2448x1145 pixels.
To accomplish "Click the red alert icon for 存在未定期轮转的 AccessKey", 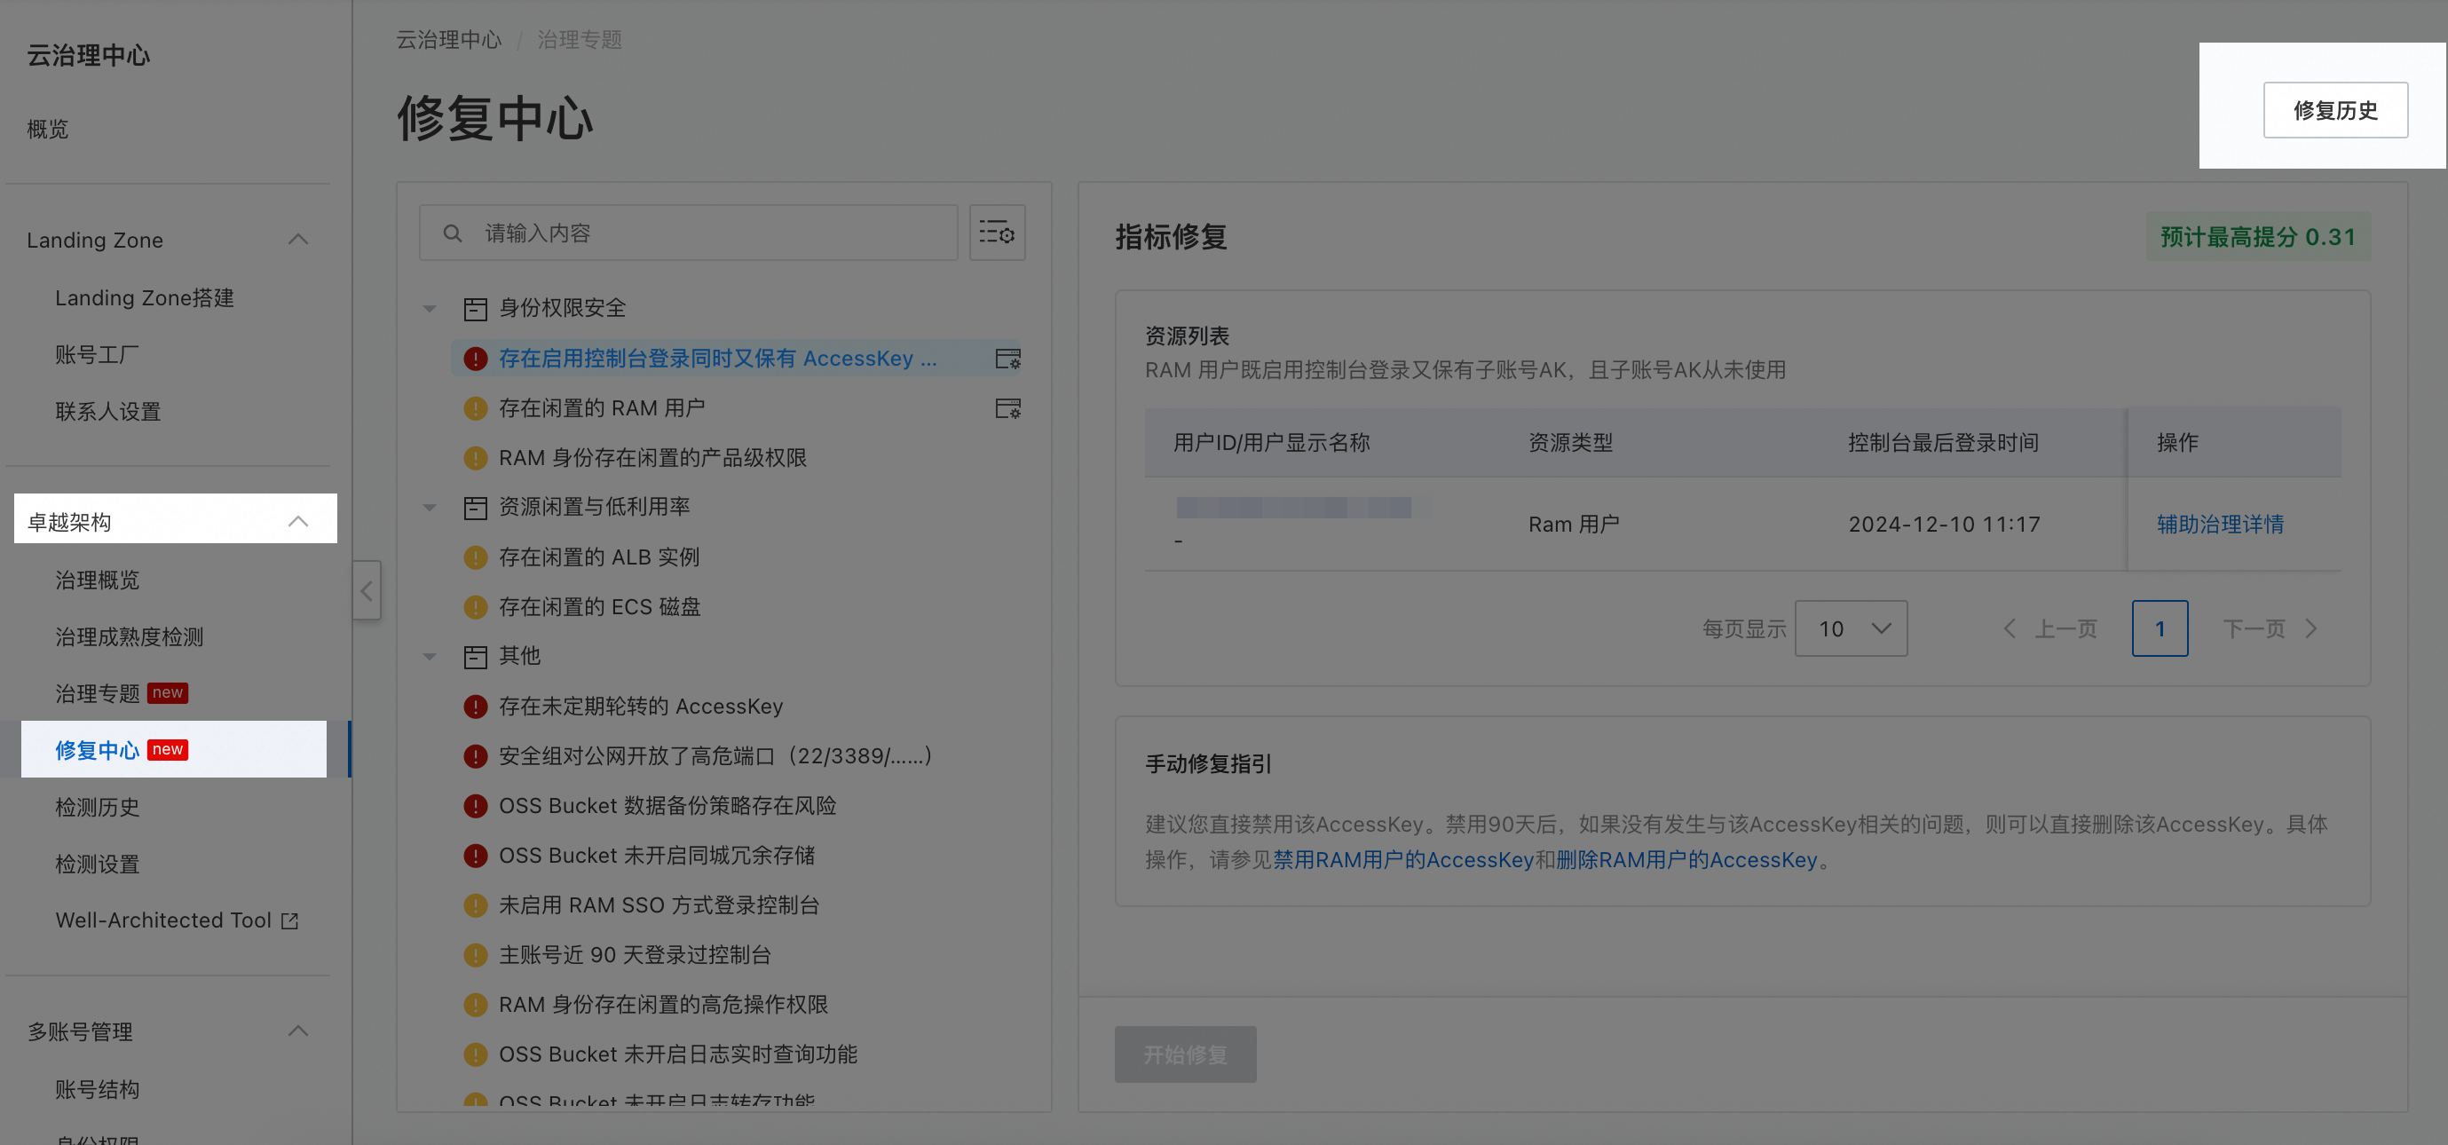I will click(475, 707).
